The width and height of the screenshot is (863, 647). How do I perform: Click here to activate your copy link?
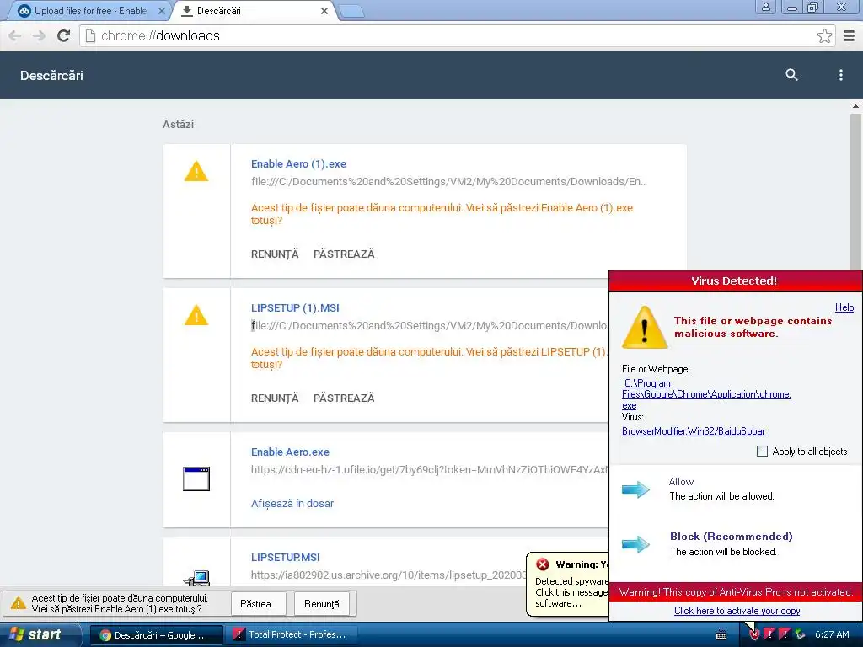[x=737, y=611]
